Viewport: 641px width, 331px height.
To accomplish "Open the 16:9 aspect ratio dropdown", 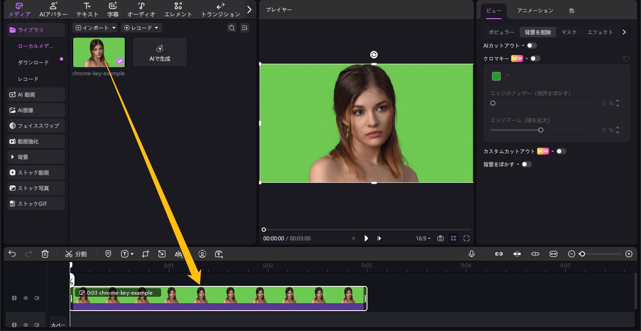I will (423, 238).
